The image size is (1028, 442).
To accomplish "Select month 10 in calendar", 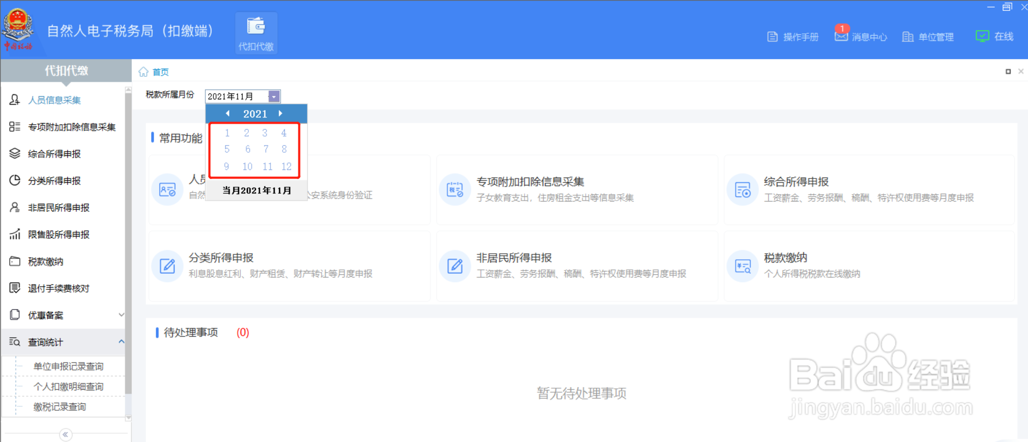I will pyautogui.click(x=247, y=166).
